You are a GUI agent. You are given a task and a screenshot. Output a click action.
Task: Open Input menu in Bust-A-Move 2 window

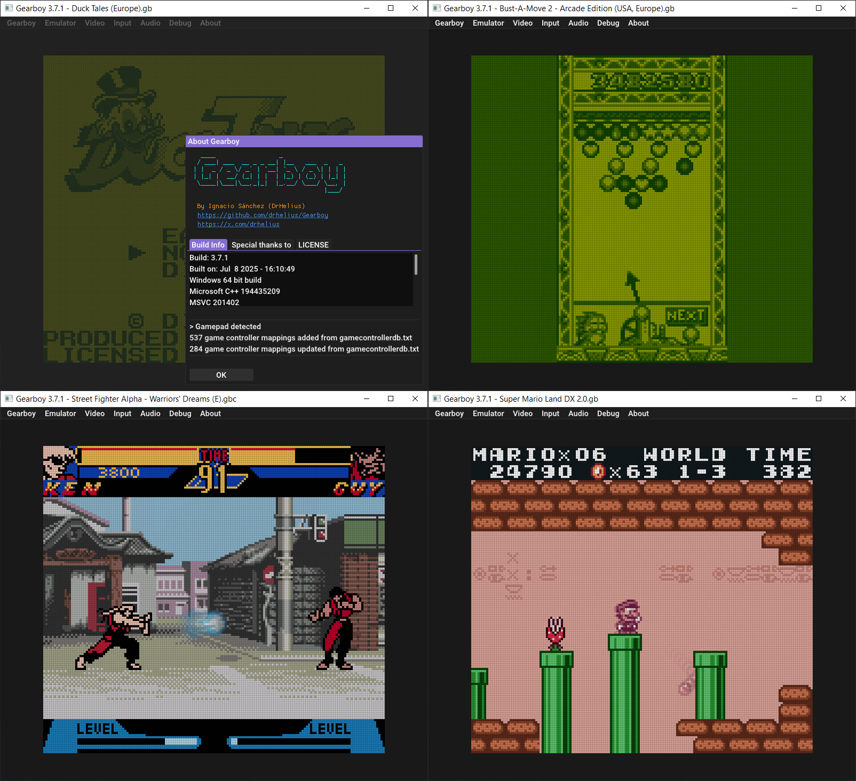pos(550,23)
